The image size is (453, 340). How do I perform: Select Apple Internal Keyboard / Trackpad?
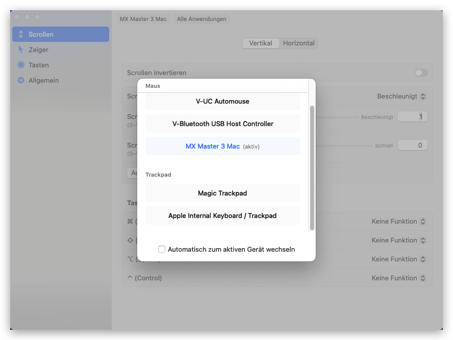[x=222, y=215]
